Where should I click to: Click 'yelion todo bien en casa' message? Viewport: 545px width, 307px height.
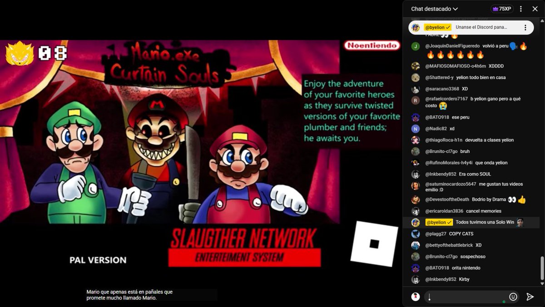coord(481,77)
